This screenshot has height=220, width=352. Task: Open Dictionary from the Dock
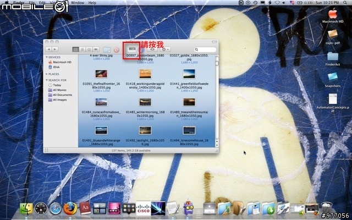point(85,208)
